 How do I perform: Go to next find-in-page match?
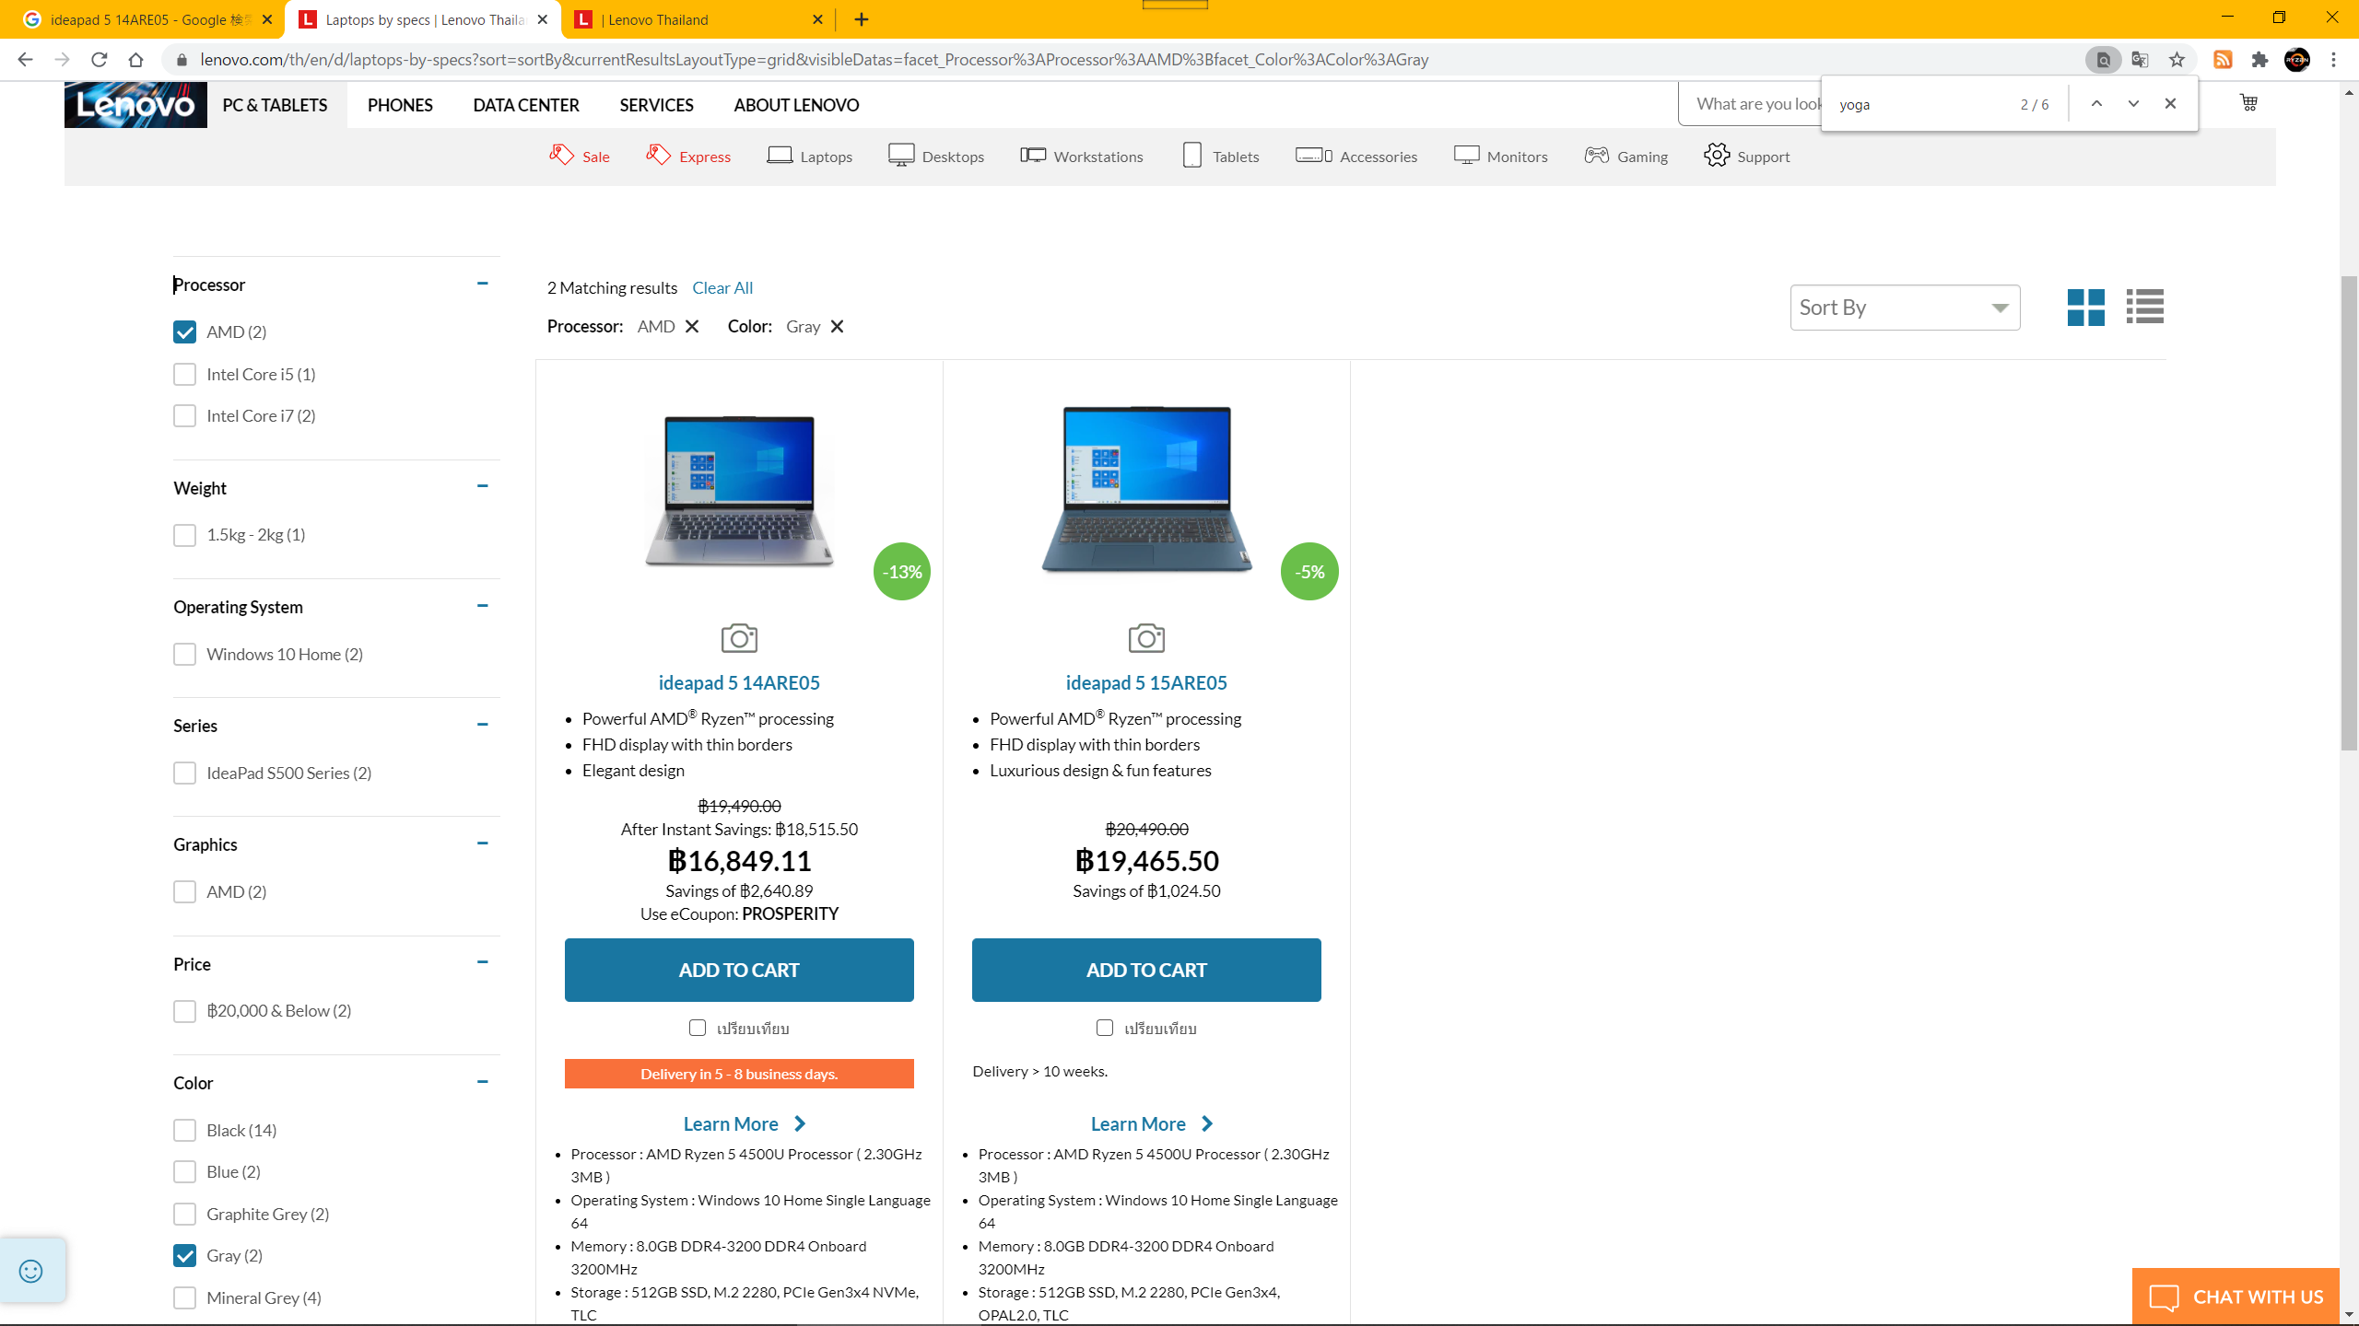click(x=2133, y=104)
